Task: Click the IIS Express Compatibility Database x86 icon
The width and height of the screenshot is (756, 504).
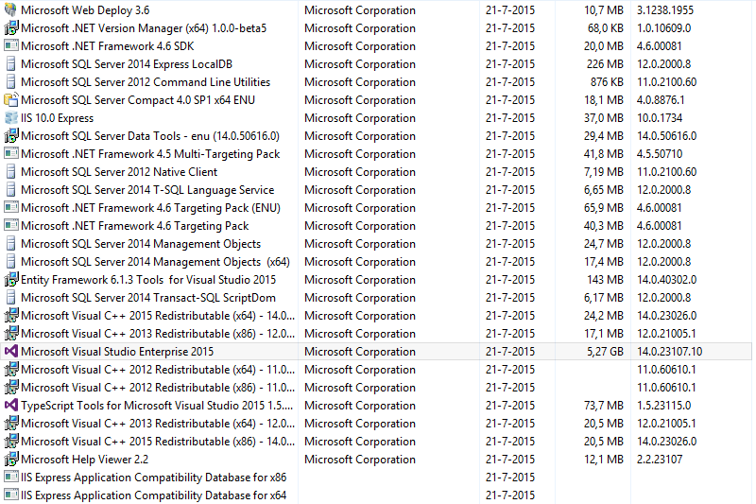Action: click(11, 477)
